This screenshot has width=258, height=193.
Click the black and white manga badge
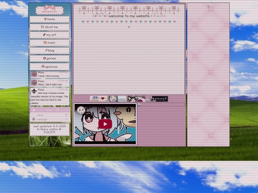click(x=136, y=99)
